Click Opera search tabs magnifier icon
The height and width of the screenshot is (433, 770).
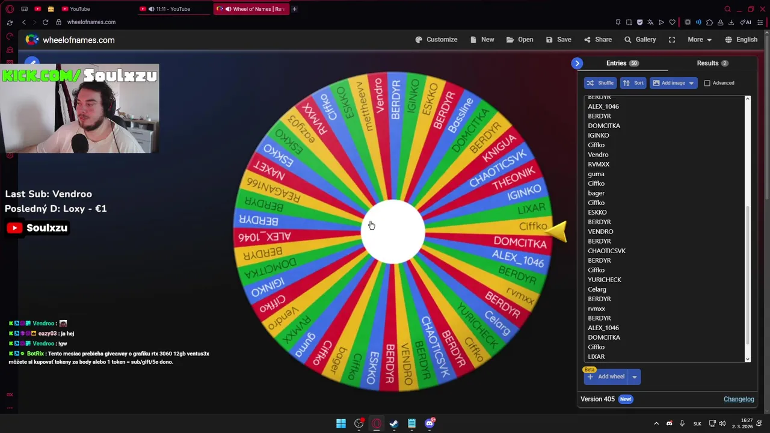click(x=727, y=9)
